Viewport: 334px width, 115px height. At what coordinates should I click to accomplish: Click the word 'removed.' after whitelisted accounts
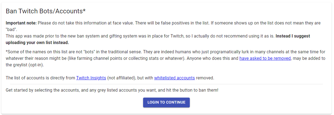tap(205, 78)
